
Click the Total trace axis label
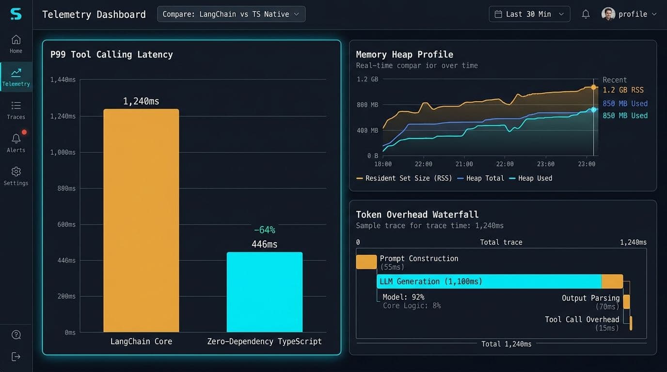click(501, 242)
